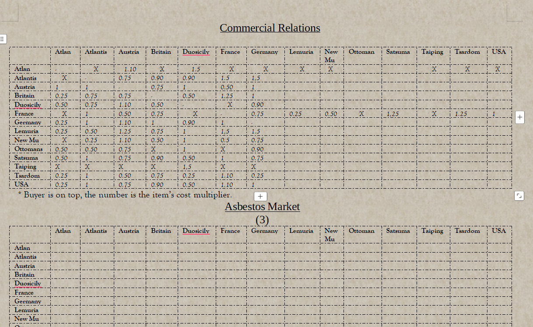
Task: Click 1.10 in the USA row, France column
Action: (227, 185)
